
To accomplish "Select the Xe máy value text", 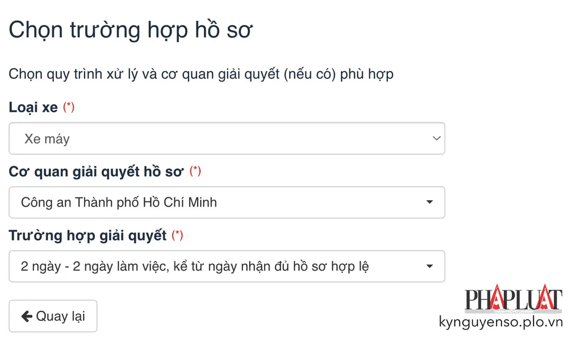I will 46,138.
